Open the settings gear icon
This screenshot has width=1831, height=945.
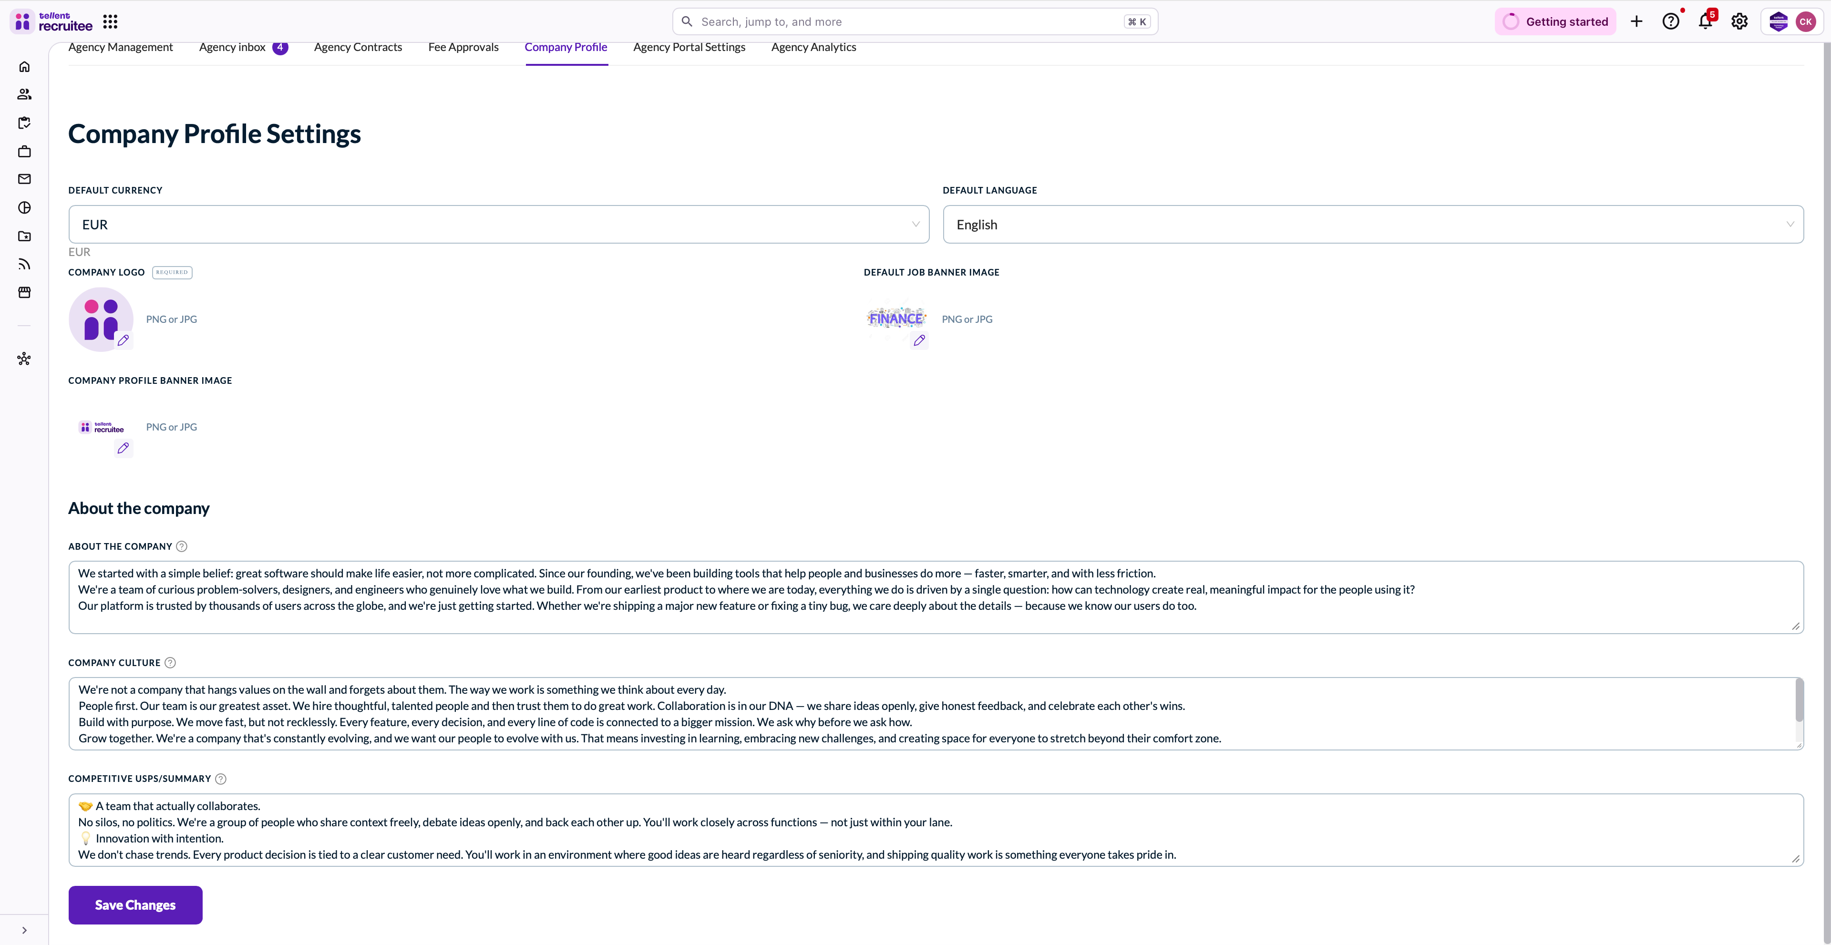1739,21
